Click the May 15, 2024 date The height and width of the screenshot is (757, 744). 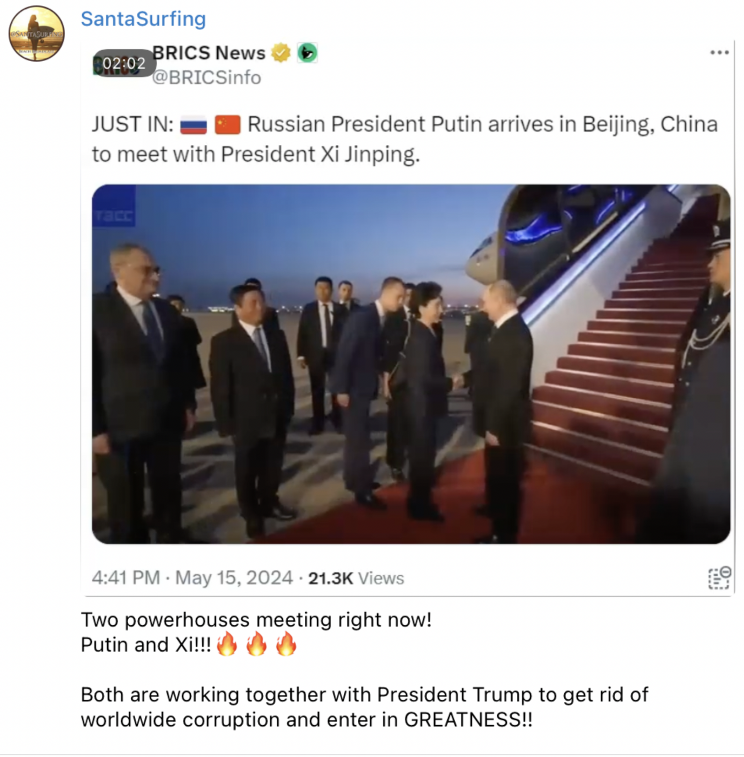tap(234, 578)
